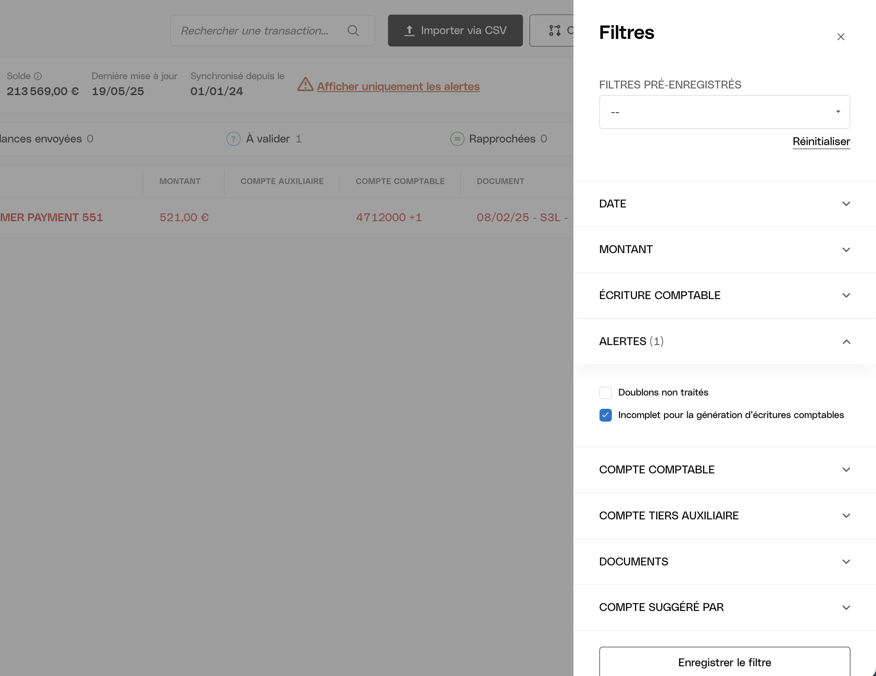Click the alert warning triangle icon
The image size is (876, 676).
(305, 84)
